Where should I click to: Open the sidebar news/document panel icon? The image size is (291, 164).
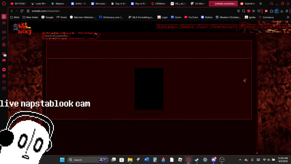4,17
